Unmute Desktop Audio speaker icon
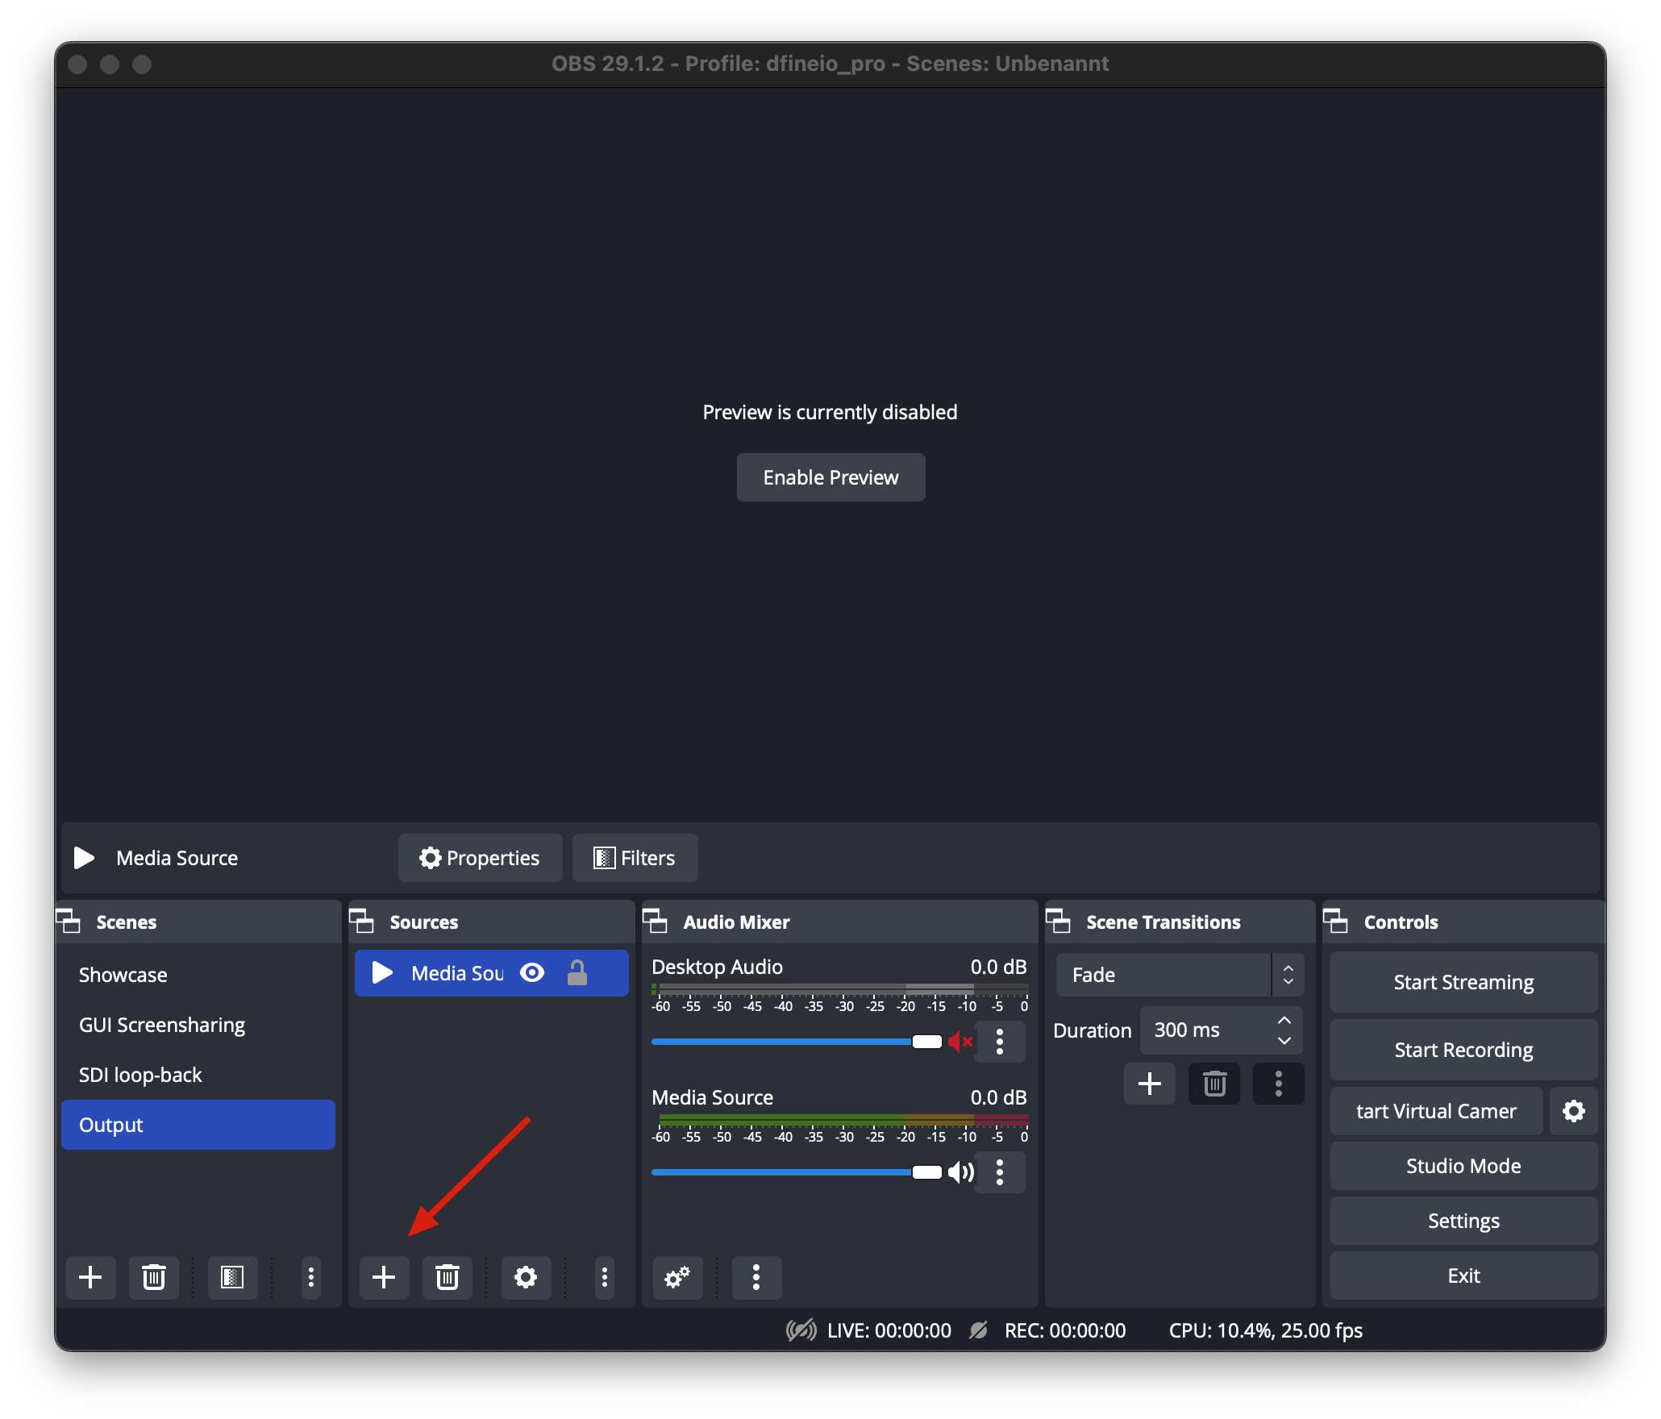This screenshot has width=1661, height=1419. click(960, 1042)
